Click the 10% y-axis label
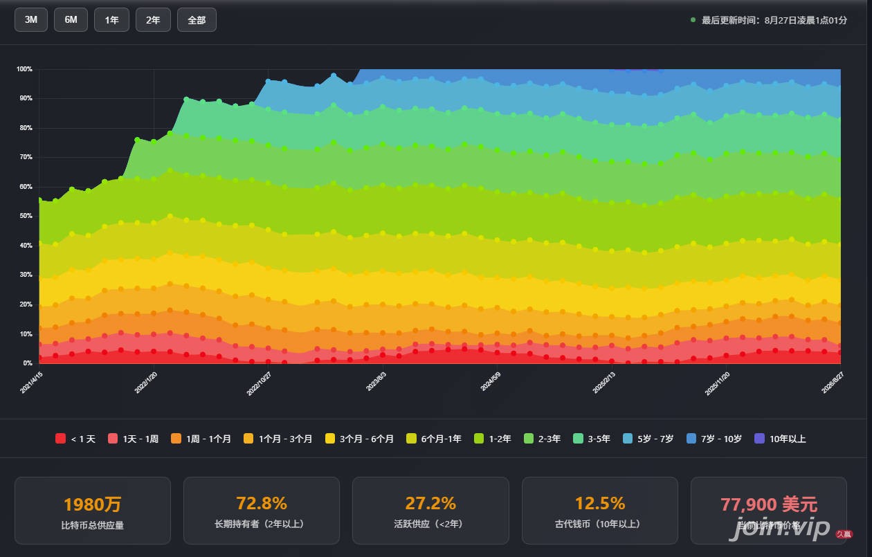Image resolution: width=872 pixels, height=557 pixels. [x=26, y=334]
